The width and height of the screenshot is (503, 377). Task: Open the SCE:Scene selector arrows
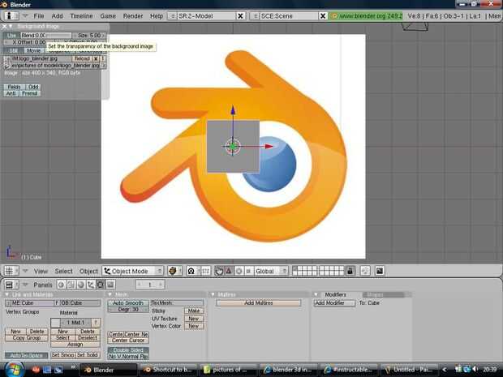point(255,15)
